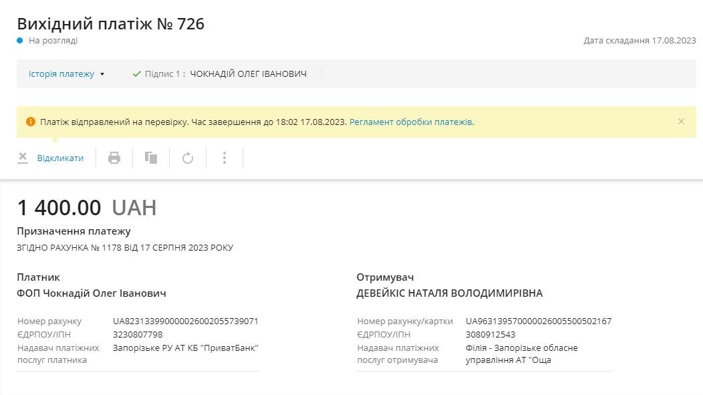Click the payer account number UA8231339...
The height and width of the screenshot is (395, 703).
pyautogui.click(x=185, y=321)
